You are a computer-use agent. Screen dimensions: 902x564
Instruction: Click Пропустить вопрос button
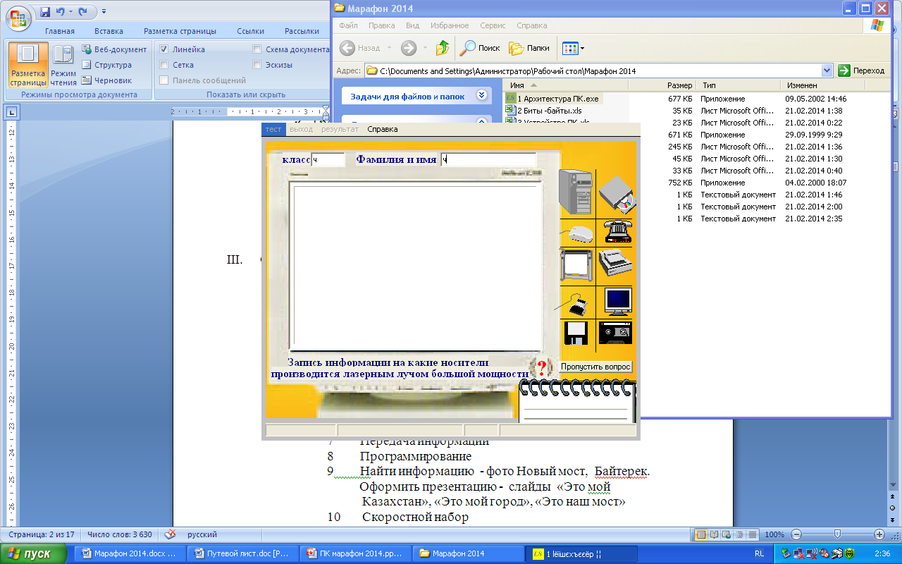pos(595,367)
